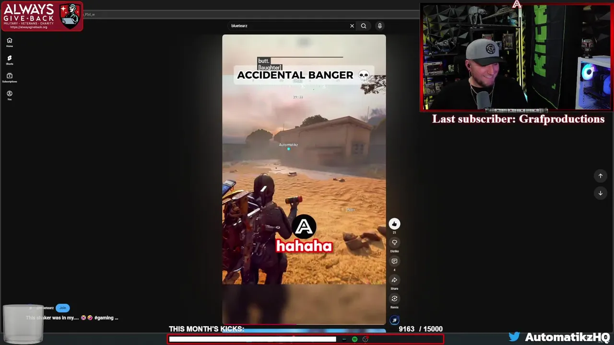Viewport: 614px width, 345px height.
Task: Open the You account icon in sidebar
Action: click(9, 95)
